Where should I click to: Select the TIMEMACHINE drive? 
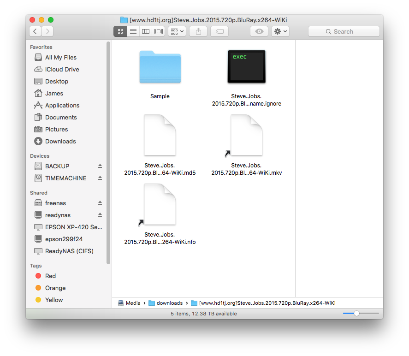pyautogui.click(x=60, y=178)
